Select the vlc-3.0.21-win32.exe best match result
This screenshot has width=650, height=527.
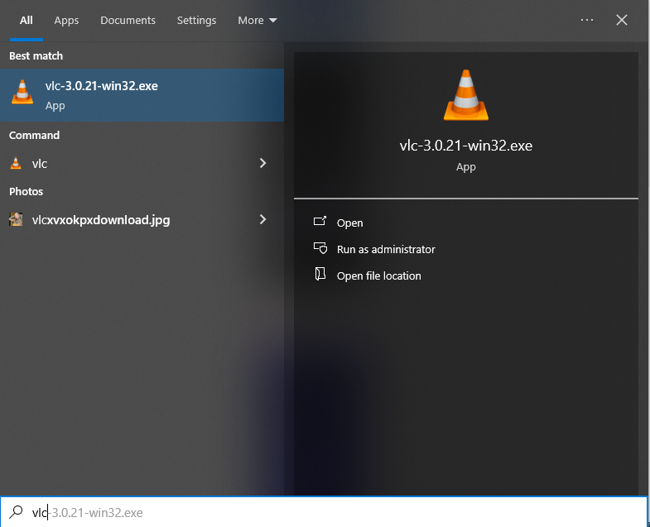click(x=142, y=95)
